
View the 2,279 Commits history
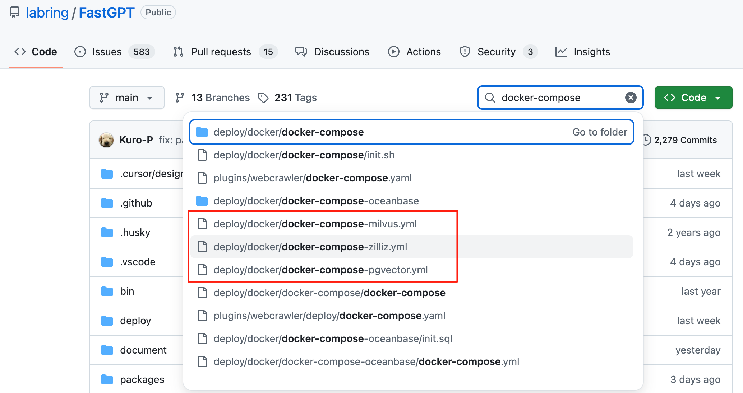coord(680,140)
